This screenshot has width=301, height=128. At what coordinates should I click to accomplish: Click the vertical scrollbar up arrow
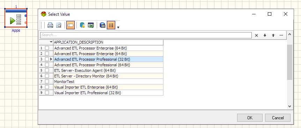coord(290,34)
